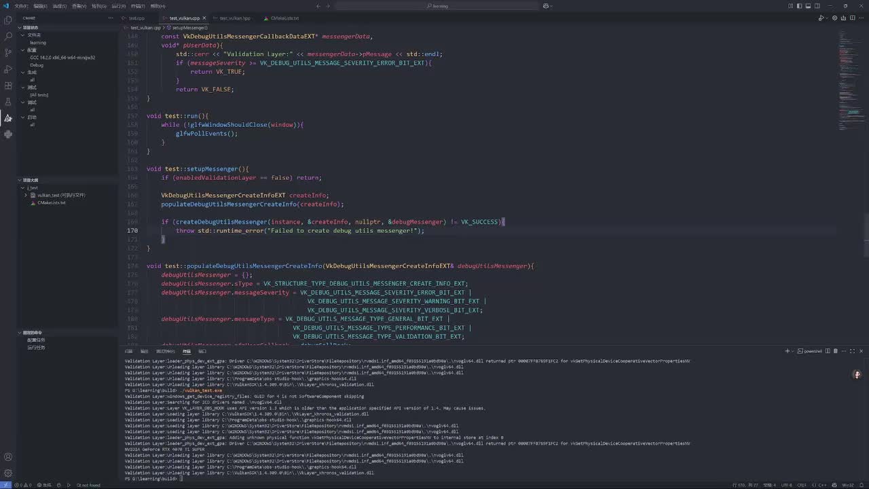The width and height of the screenshot is (869, 489).
Task: Open CMake sidebar more actions menu
Action: click(x=111, y=18)
